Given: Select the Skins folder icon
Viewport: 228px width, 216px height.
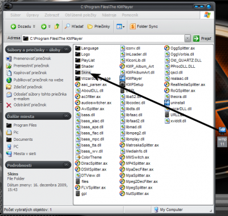Looking at the screenshot, I should click(x=78, y=72).
